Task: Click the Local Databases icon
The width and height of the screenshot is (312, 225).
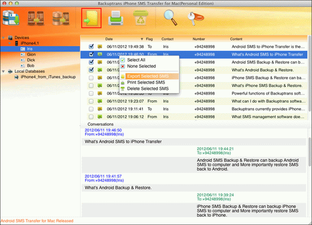Action: [x=10, y=71]
